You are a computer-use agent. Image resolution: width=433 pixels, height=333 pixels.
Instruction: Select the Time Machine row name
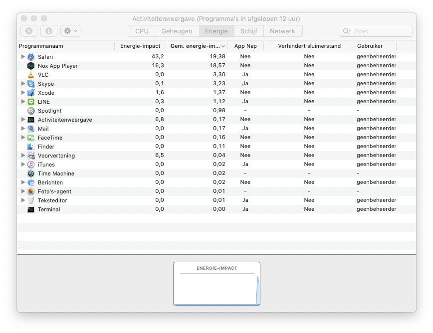56,173
